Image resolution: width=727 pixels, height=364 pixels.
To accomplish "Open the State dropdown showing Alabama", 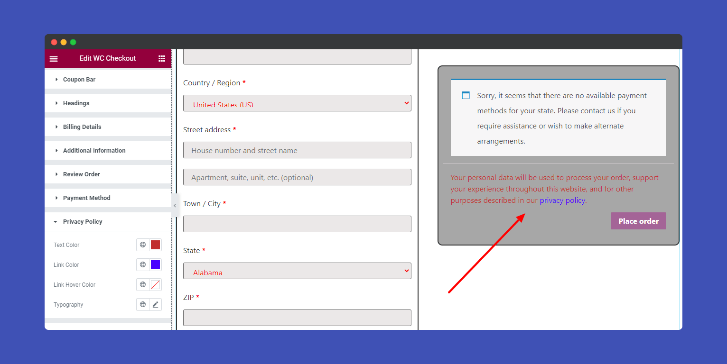I will (x=297, y=271).
